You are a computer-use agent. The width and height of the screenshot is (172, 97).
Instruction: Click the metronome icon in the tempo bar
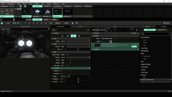(73, 23)
